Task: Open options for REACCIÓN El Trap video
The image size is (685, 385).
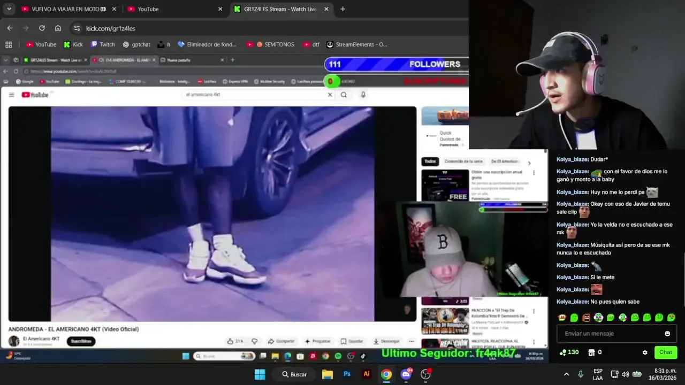Action: (x=534, y=311)
